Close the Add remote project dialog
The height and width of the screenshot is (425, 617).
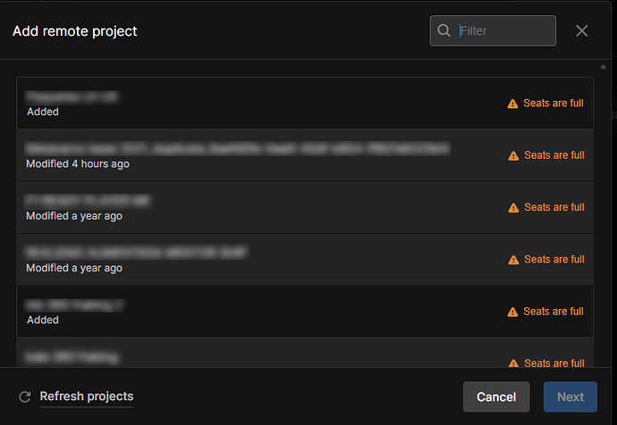(582, 30)
